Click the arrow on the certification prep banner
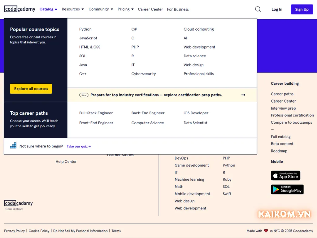The image size is (317, 238). click(x=243, y=95)
